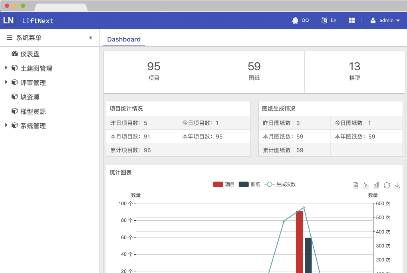Screen dimensions: 407x273
Task: Expand the 系统管理 tree node arrow
Action: point(6,125)
